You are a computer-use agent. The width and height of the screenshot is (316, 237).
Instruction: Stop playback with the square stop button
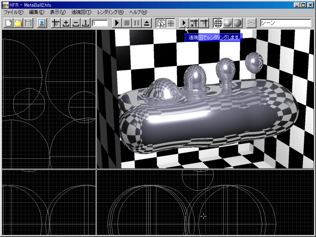(127, 23)
